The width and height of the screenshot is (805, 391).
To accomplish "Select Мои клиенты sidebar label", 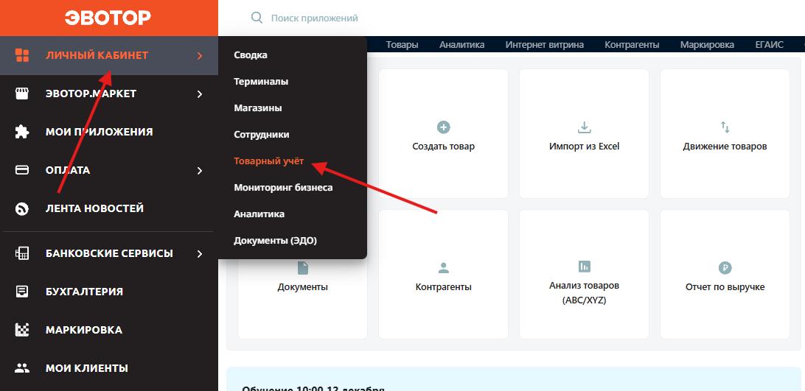I will (87, 368).
